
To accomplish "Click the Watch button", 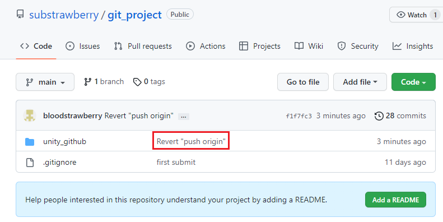I will click(x=416, y=15).
